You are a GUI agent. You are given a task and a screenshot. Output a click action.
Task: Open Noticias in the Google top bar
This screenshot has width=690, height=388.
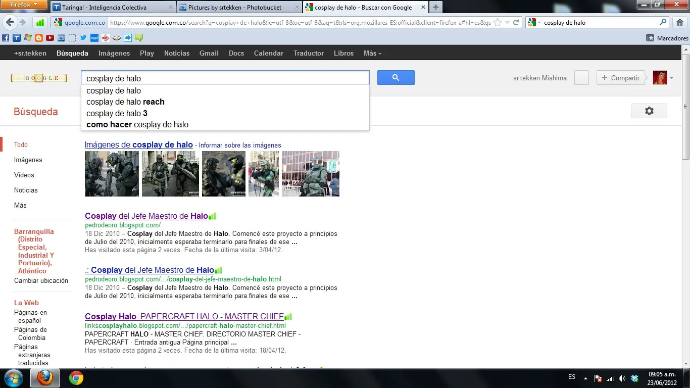point(177,53)
